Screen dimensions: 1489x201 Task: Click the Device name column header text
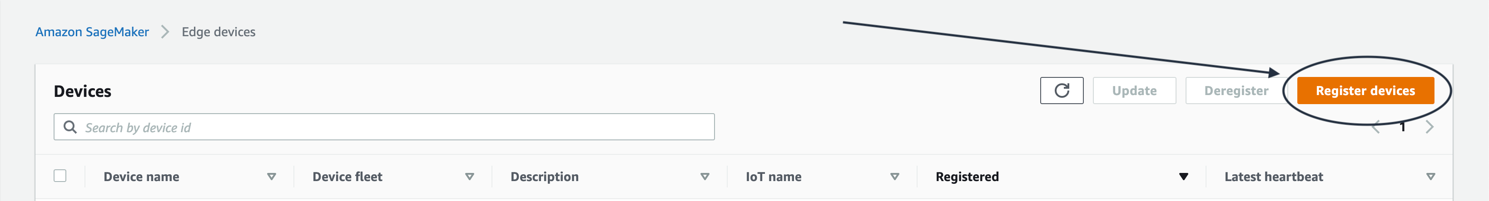click(x=141, y=177)
